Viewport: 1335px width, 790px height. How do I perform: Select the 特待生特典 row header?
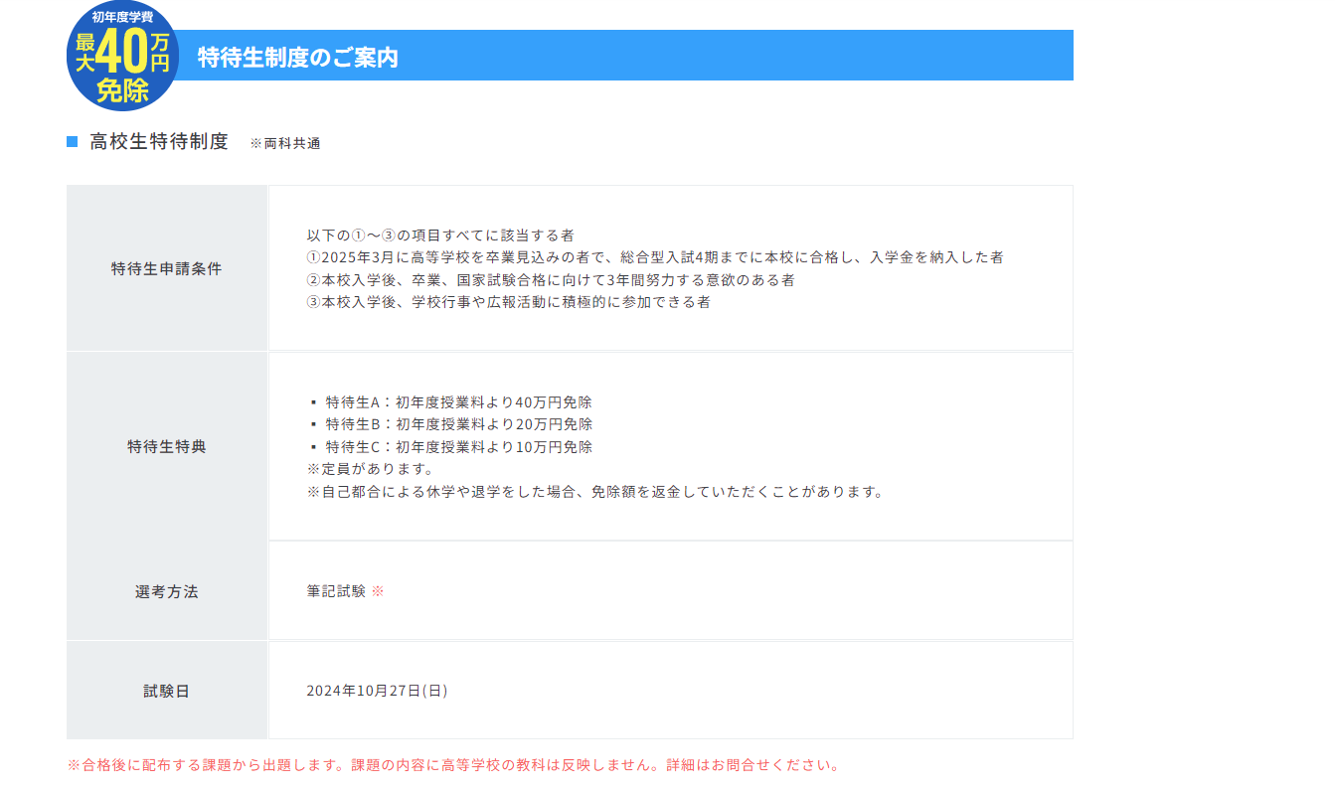[x=167, y=446]
